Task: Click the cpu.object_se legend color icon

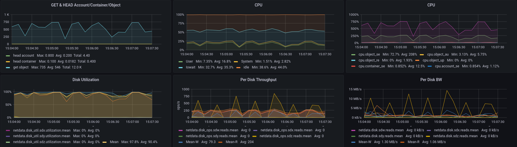Action: coord(353,55)
